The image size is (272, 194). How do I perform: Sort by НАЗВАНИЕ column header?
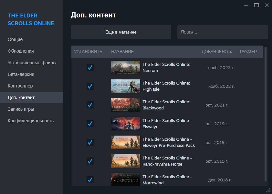tap(122, 52)
